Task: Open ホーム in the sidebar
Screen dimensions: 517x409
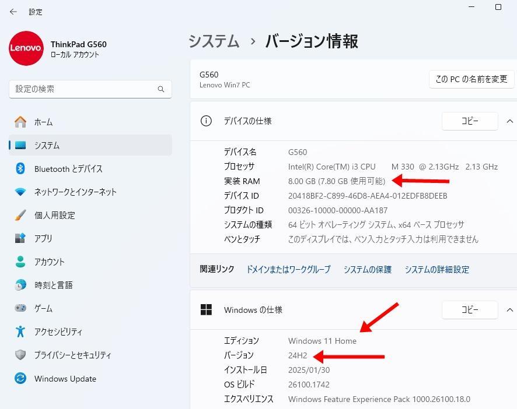Action: point(90,122)
